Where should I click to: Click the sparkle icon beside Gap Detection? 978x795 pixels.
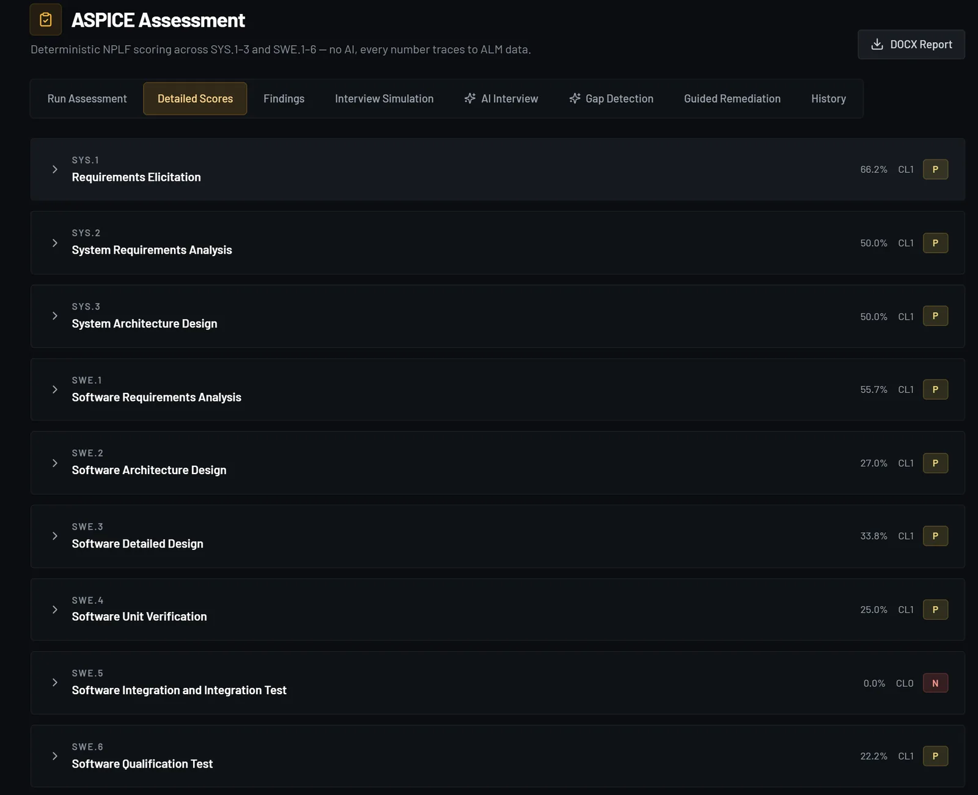pyautogui.click(x=575, y=98)
